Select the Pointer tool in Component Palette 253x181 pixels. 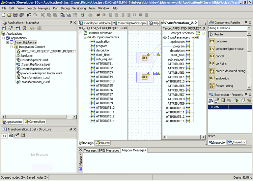[x=227, y=34]
